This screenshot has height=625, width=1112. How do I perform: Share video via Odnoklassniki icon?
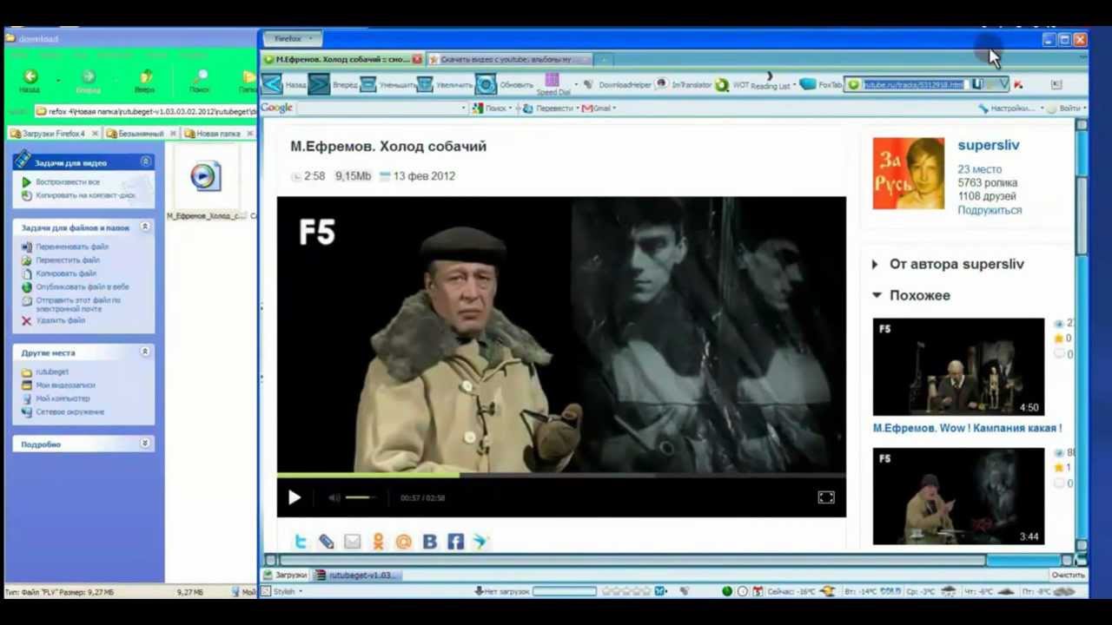(x=378, y=542)
